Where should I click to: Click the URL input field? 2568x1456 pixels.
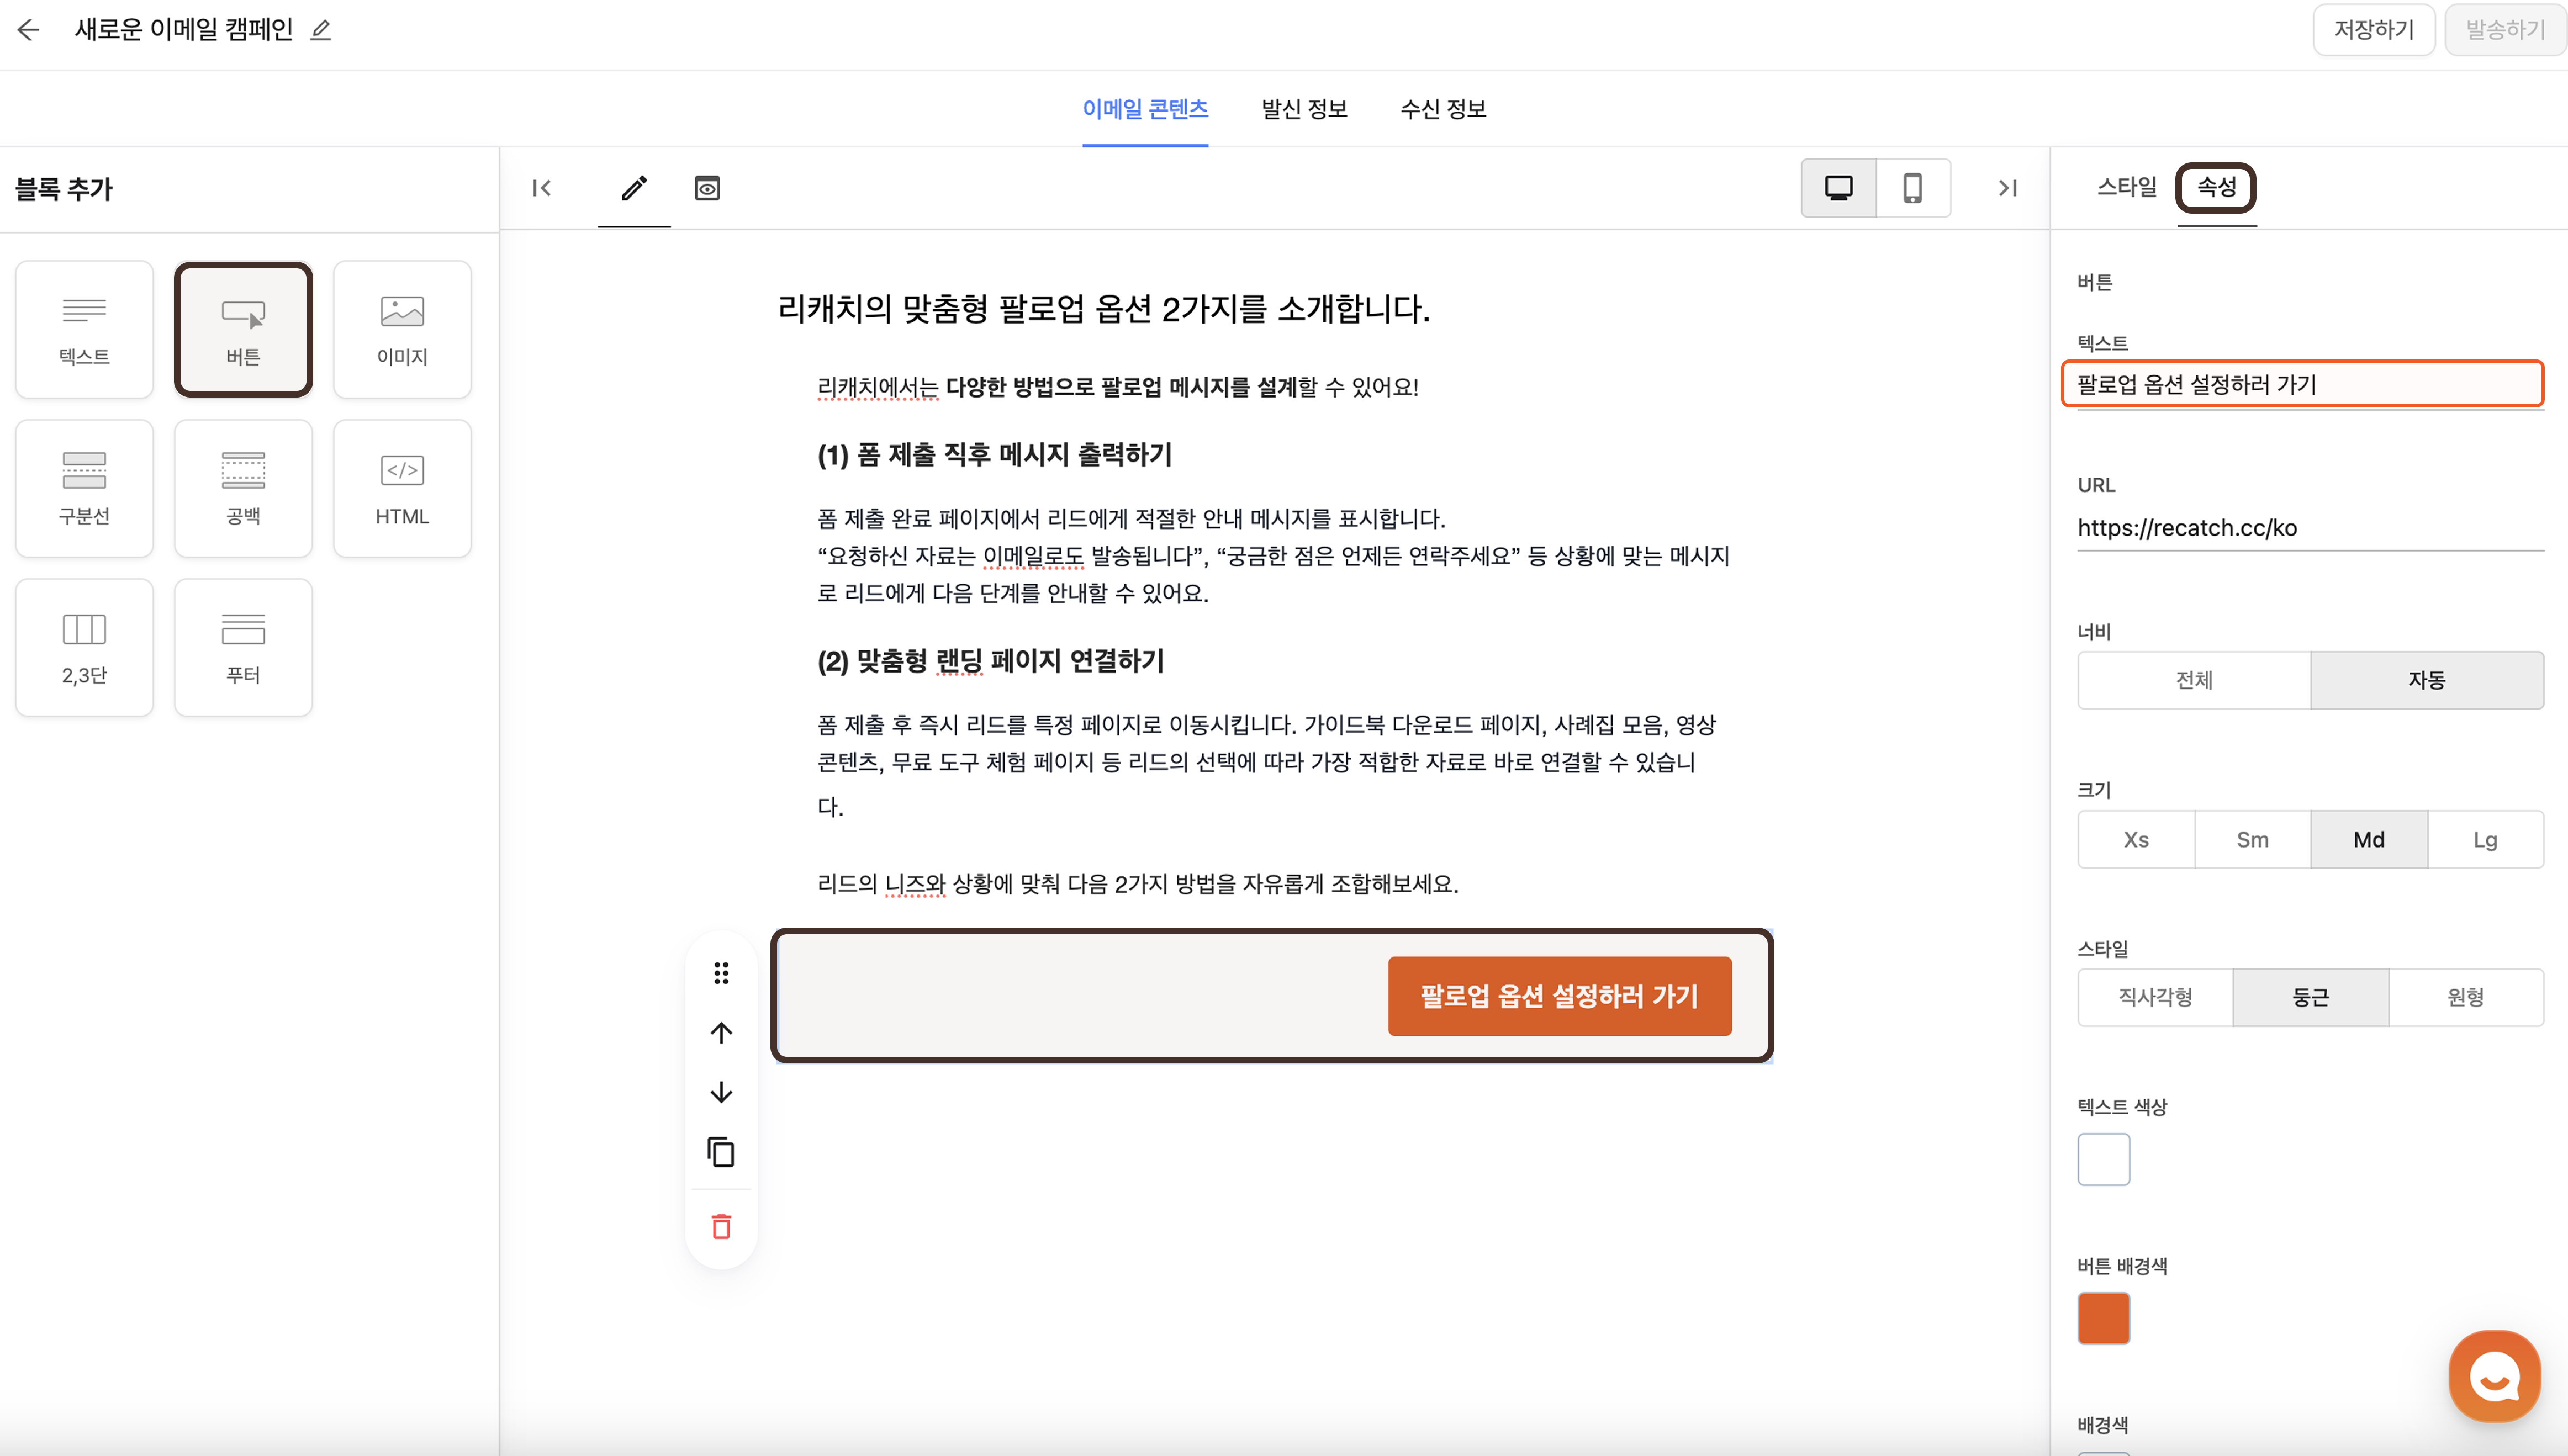[2310, 528]
